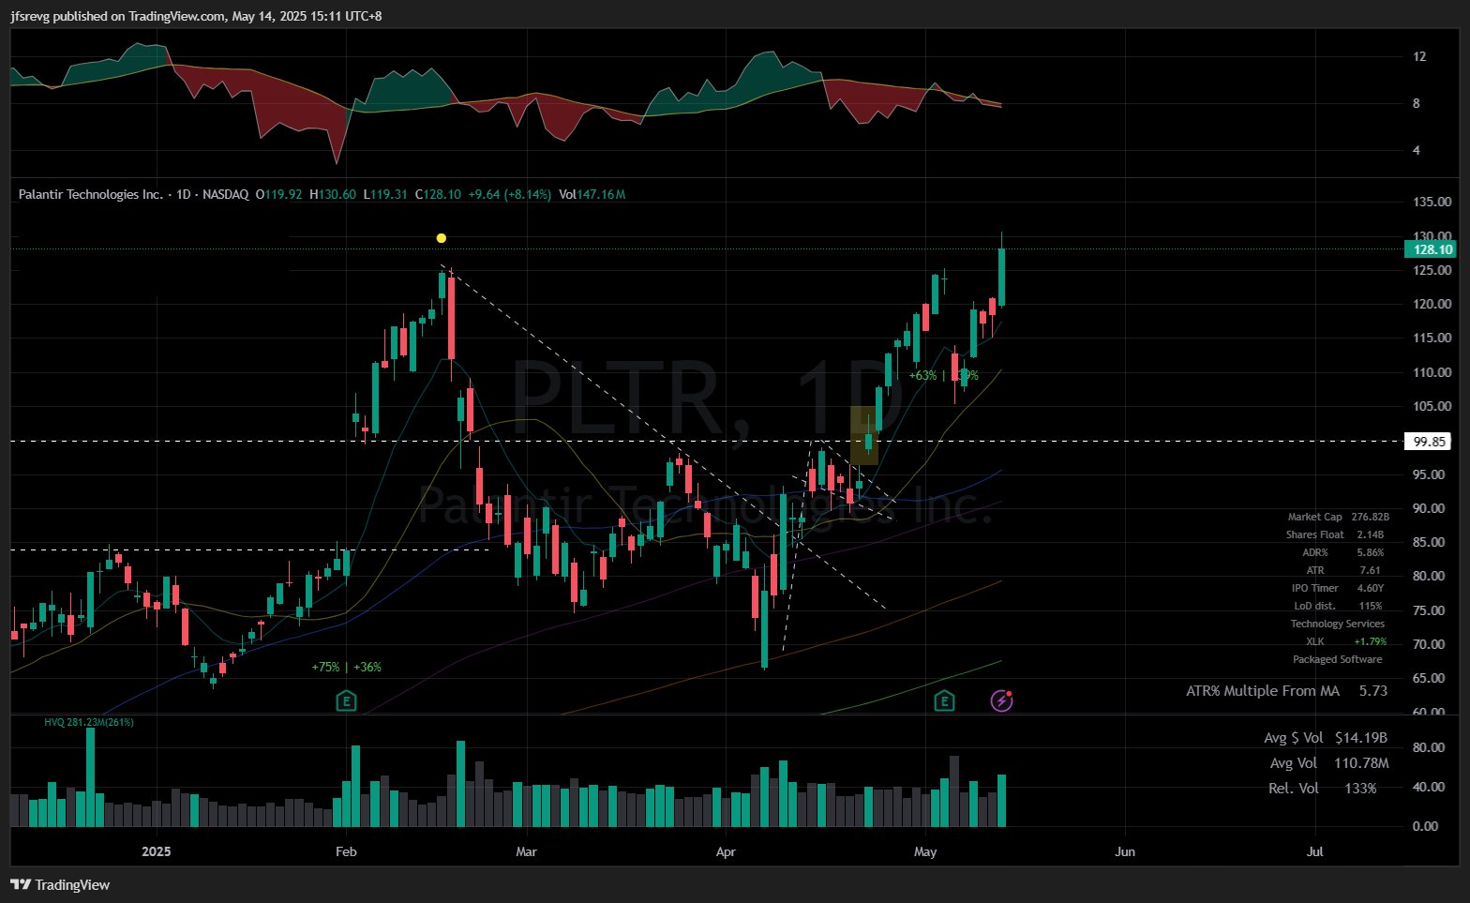Click the Feb label on the time axis
This screenshot has height=903, width=1470.
tap(346, 851)
